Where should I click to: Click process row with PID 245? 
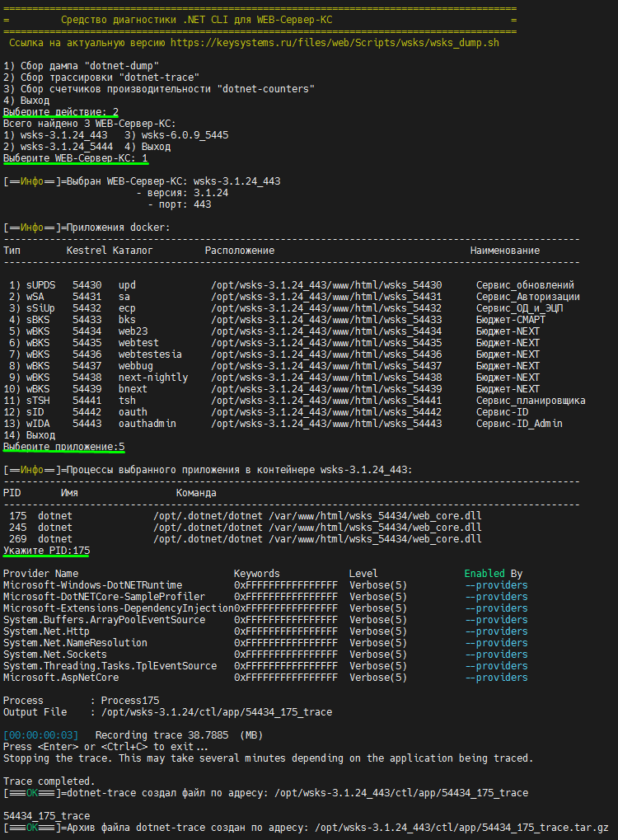(x=245, y=528)
